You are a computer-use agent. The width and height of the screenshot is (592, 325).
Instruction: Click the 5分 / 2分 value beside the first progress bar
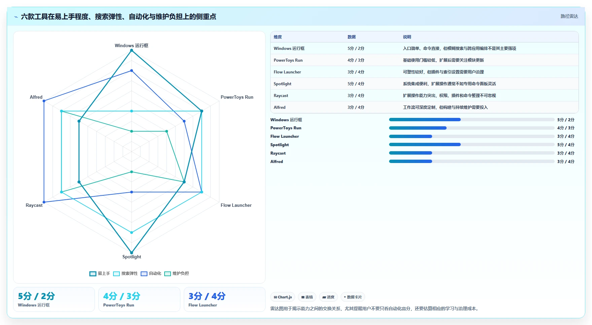click(x=566, y=120)
